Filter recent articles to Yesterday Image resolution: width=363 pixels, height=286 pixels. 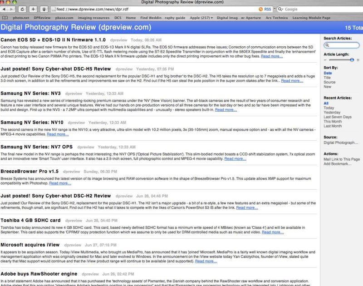point(332,112)
